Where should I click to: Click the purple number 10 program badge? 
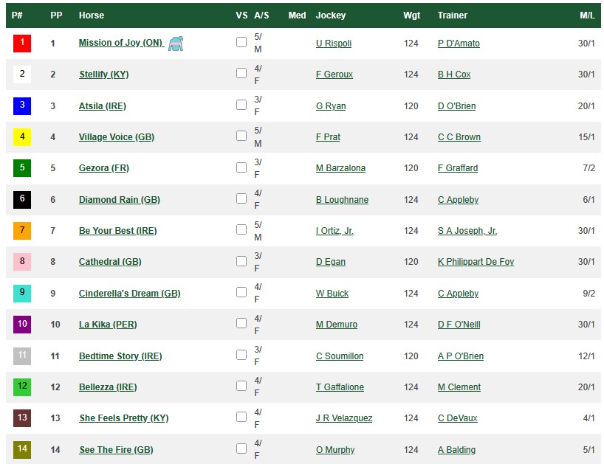(22, 325)
